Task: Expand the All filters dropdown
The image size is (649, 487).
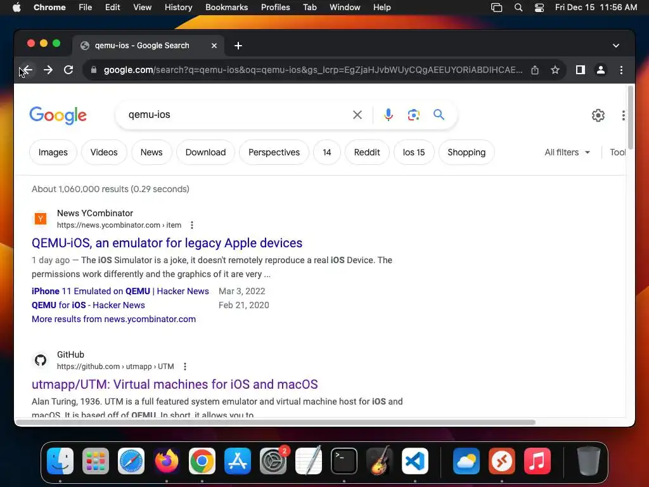Action: point(567,152)
